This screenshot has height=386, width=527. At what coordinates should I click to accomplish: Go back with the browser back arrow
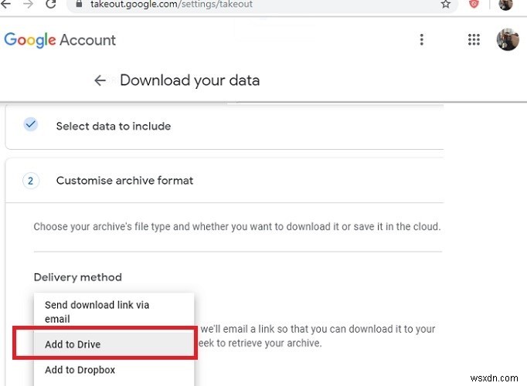[6, 4]
